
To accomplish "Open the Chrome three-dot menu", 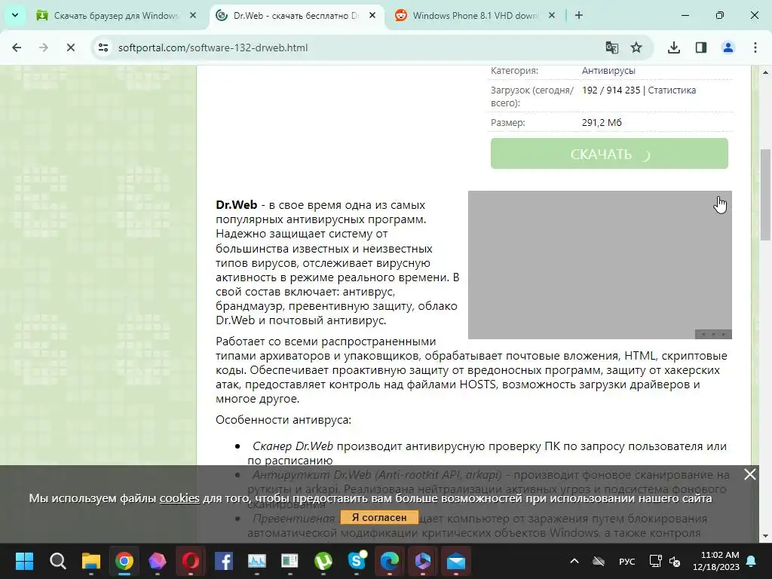I will (755, 47).
